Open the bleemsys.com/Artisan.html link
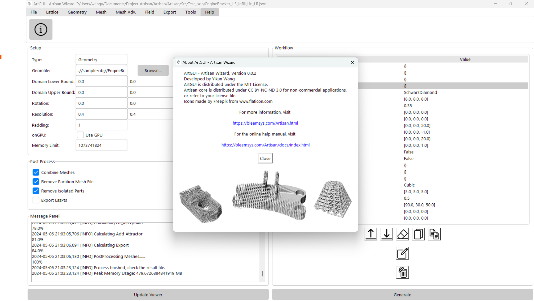 tap(265, 123)
